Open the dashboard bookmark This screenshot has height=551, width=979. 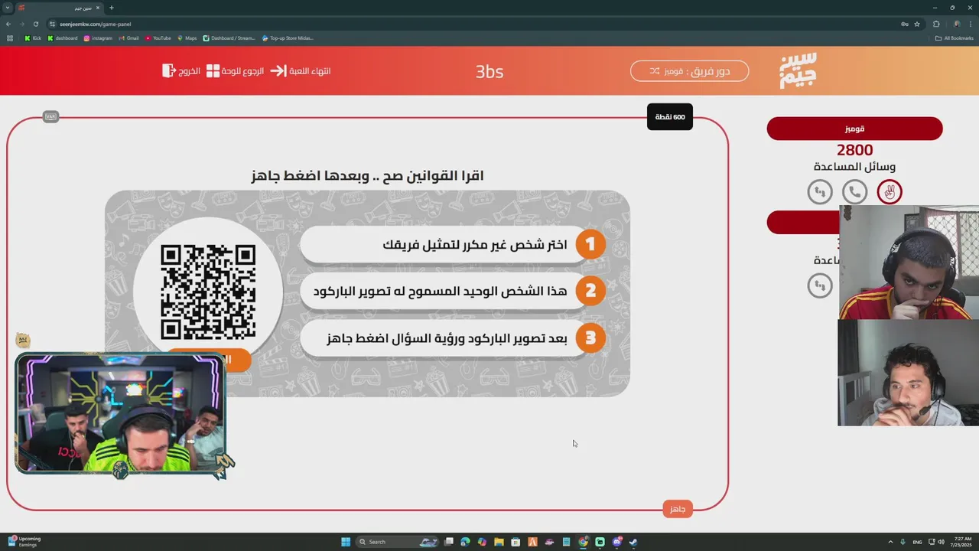point(63,37)
